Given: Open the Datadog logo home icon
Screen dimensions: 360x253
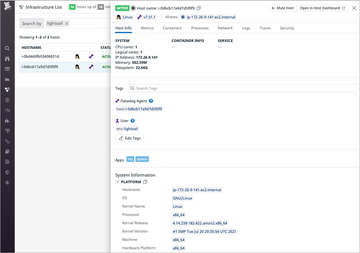Looking at the screenshot, I should point(7,6).
